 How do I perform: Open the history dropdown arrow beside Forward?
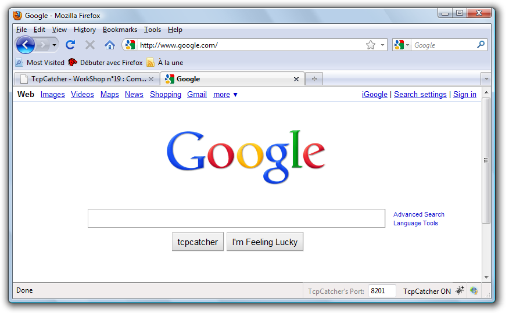click(x=54, y=45)
